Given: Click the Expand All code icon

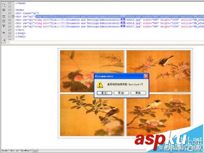Looking at the screenshot, I should (x=4, y=26).
